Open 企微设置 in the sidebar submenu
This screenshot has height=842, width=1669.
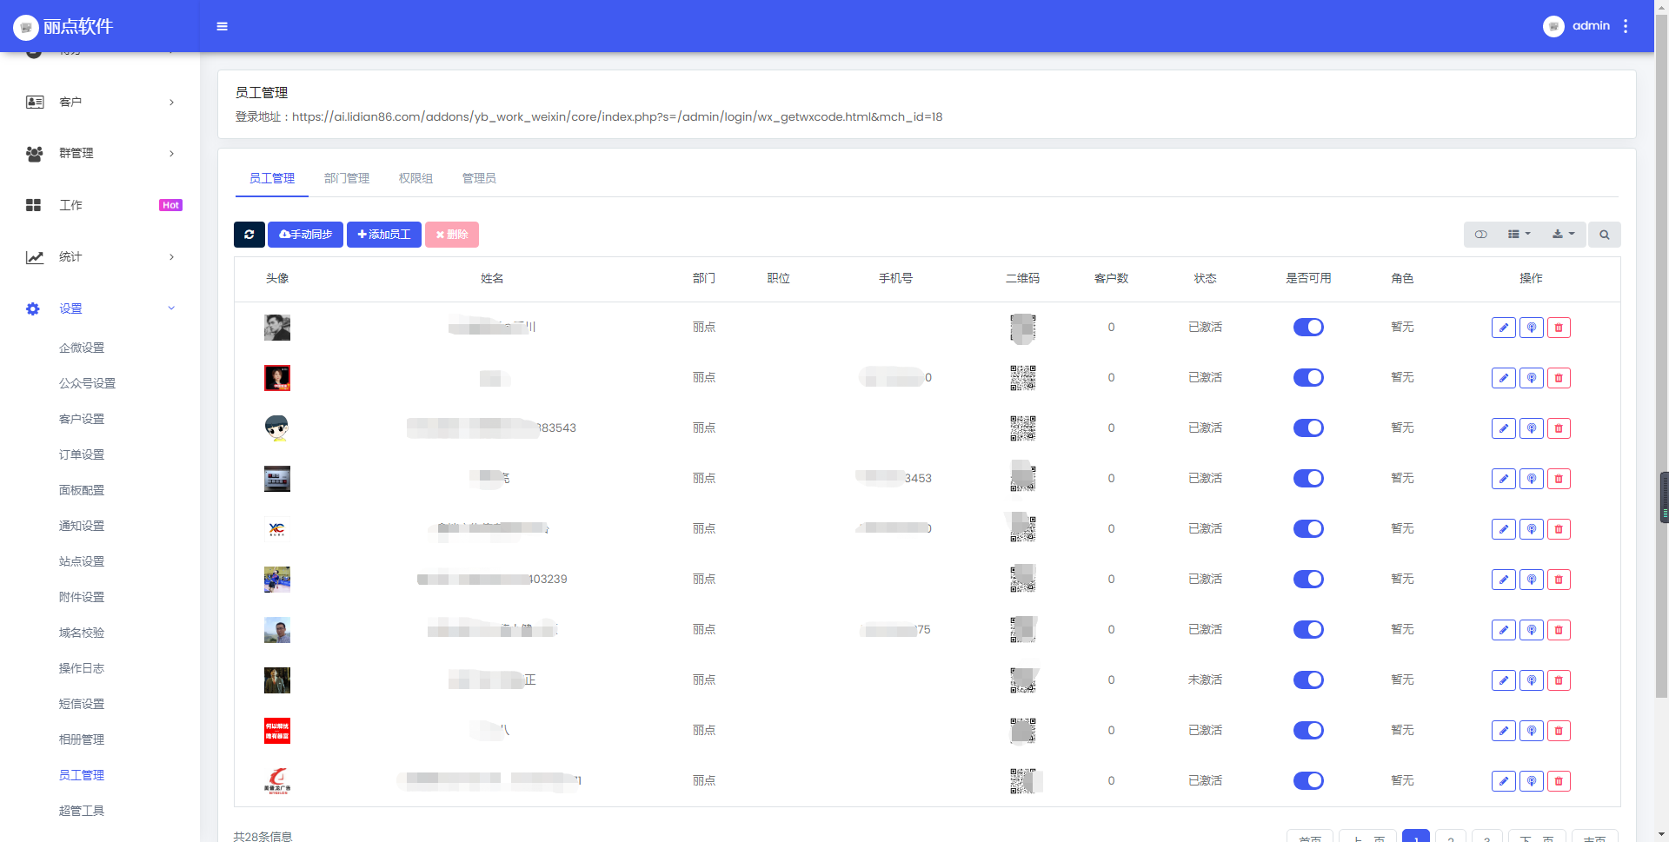[82, 348]
